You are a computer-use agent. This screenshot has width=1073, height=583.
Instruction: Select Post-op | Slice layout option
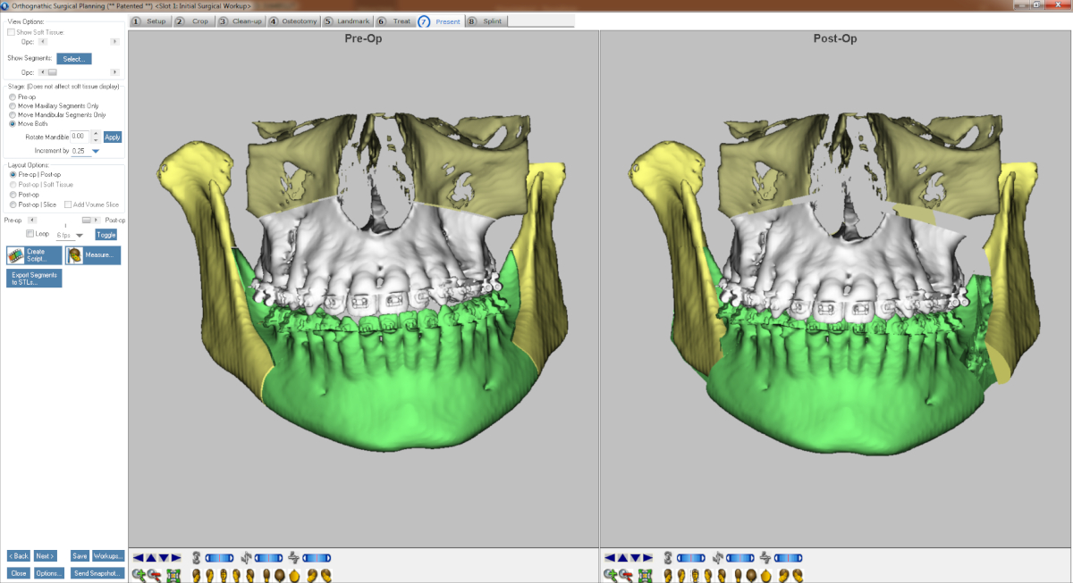(12, 204)
